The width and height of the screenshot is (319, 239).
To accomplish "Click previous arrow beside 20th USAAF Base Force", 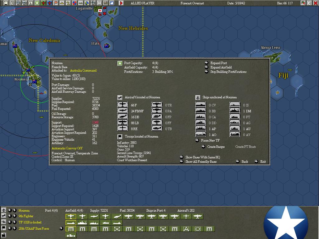I will 10,228.
